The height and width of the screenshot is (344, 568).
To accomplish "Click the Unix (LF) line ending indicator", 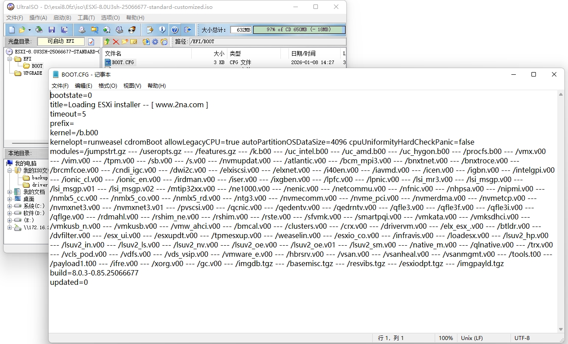I will pos(472,338).
